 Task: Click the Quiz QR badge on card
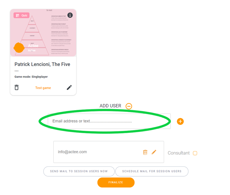pos(22,15)
